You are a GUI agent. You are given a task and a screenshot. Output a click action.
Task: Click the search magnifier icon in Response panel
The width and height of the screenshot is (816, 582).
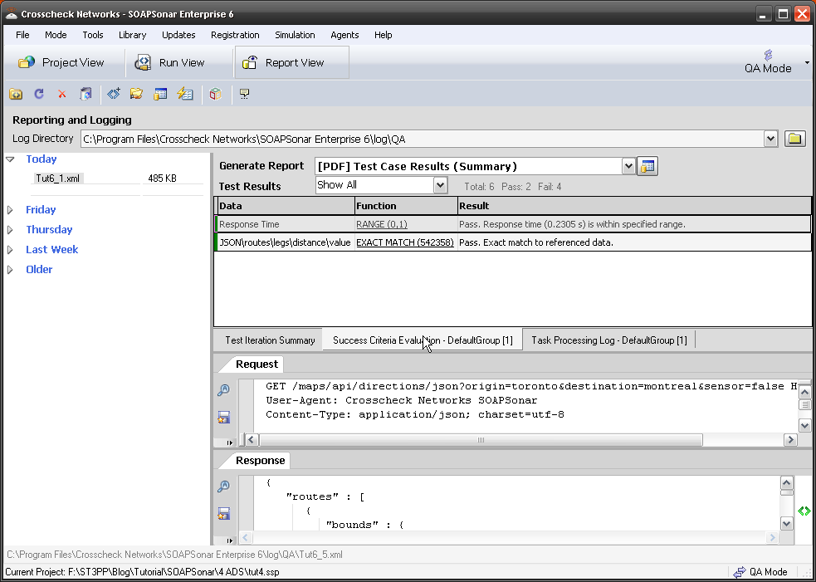224,487
